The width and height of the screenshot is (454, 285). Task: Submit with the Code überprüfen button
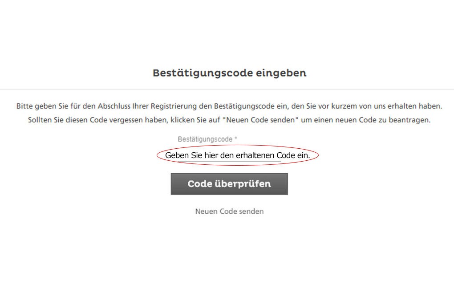tap(229, 184)
